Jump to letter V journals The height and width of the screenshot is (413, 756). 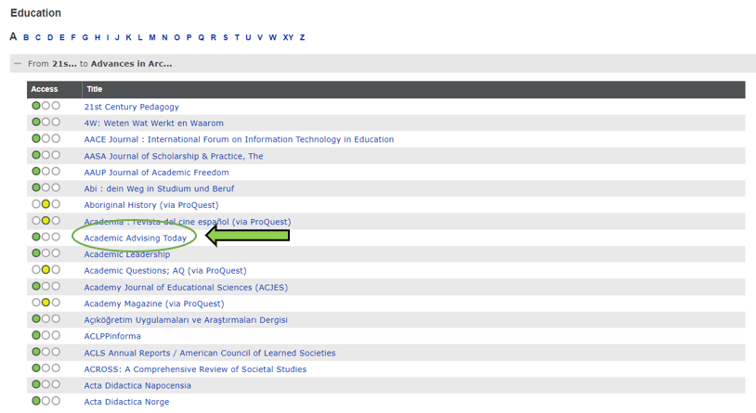point(260,38)
